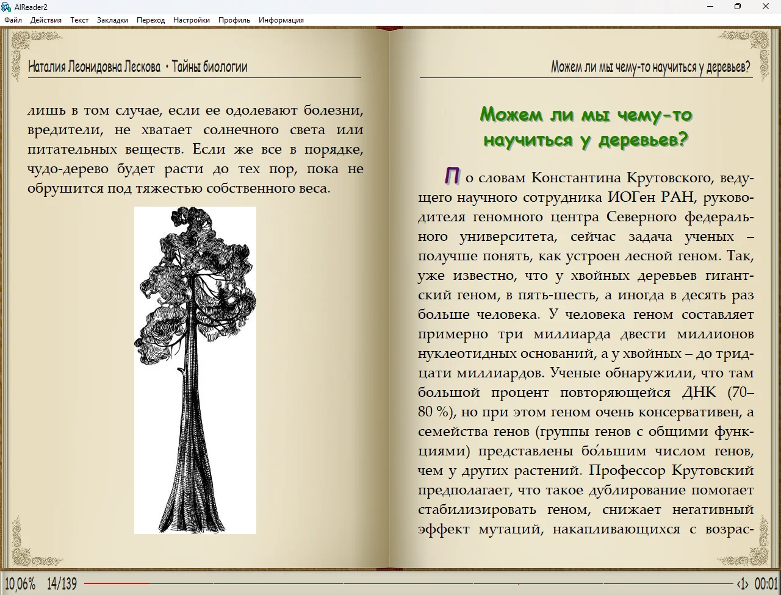The image size is (781, 595).
Task: Open the Действия menu
Action: pos(46,20)
